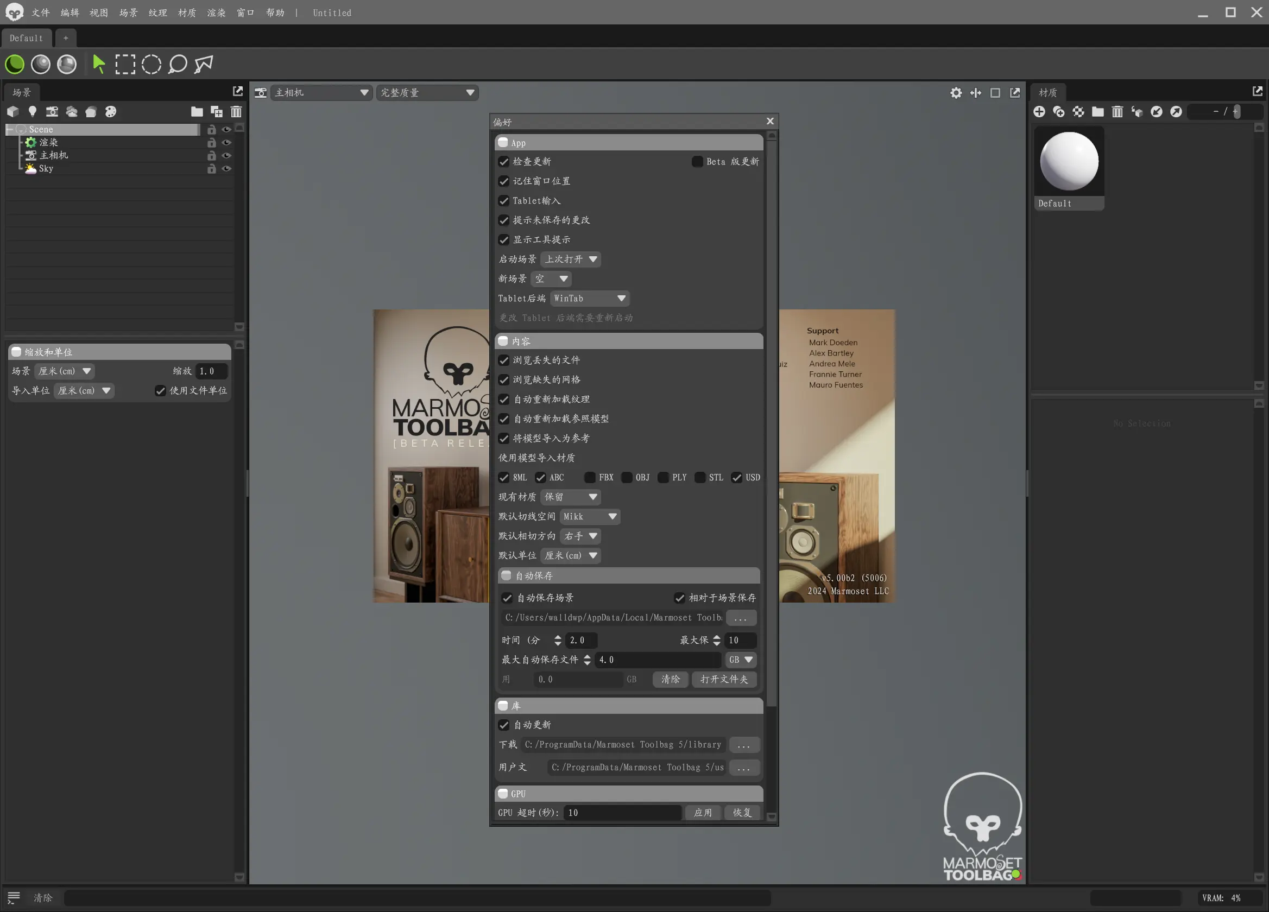The image size is (1269, 912).
Task: Toggle 使用文件单位 checkbox
Action: [161, 390]
